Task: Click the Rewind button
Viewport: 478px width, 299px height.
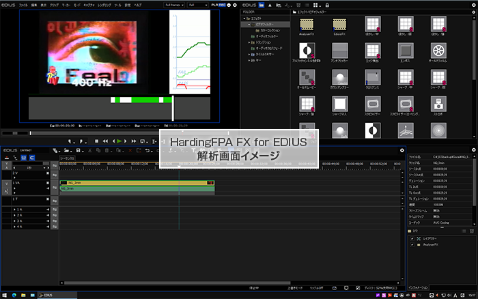Action: tap(105, 141)
